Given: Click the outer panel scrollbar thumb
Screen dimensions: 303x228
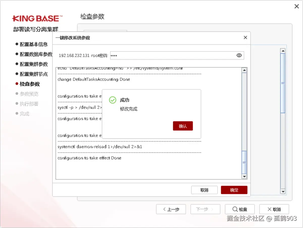Looking at the screenshot, I should [283, 83].
